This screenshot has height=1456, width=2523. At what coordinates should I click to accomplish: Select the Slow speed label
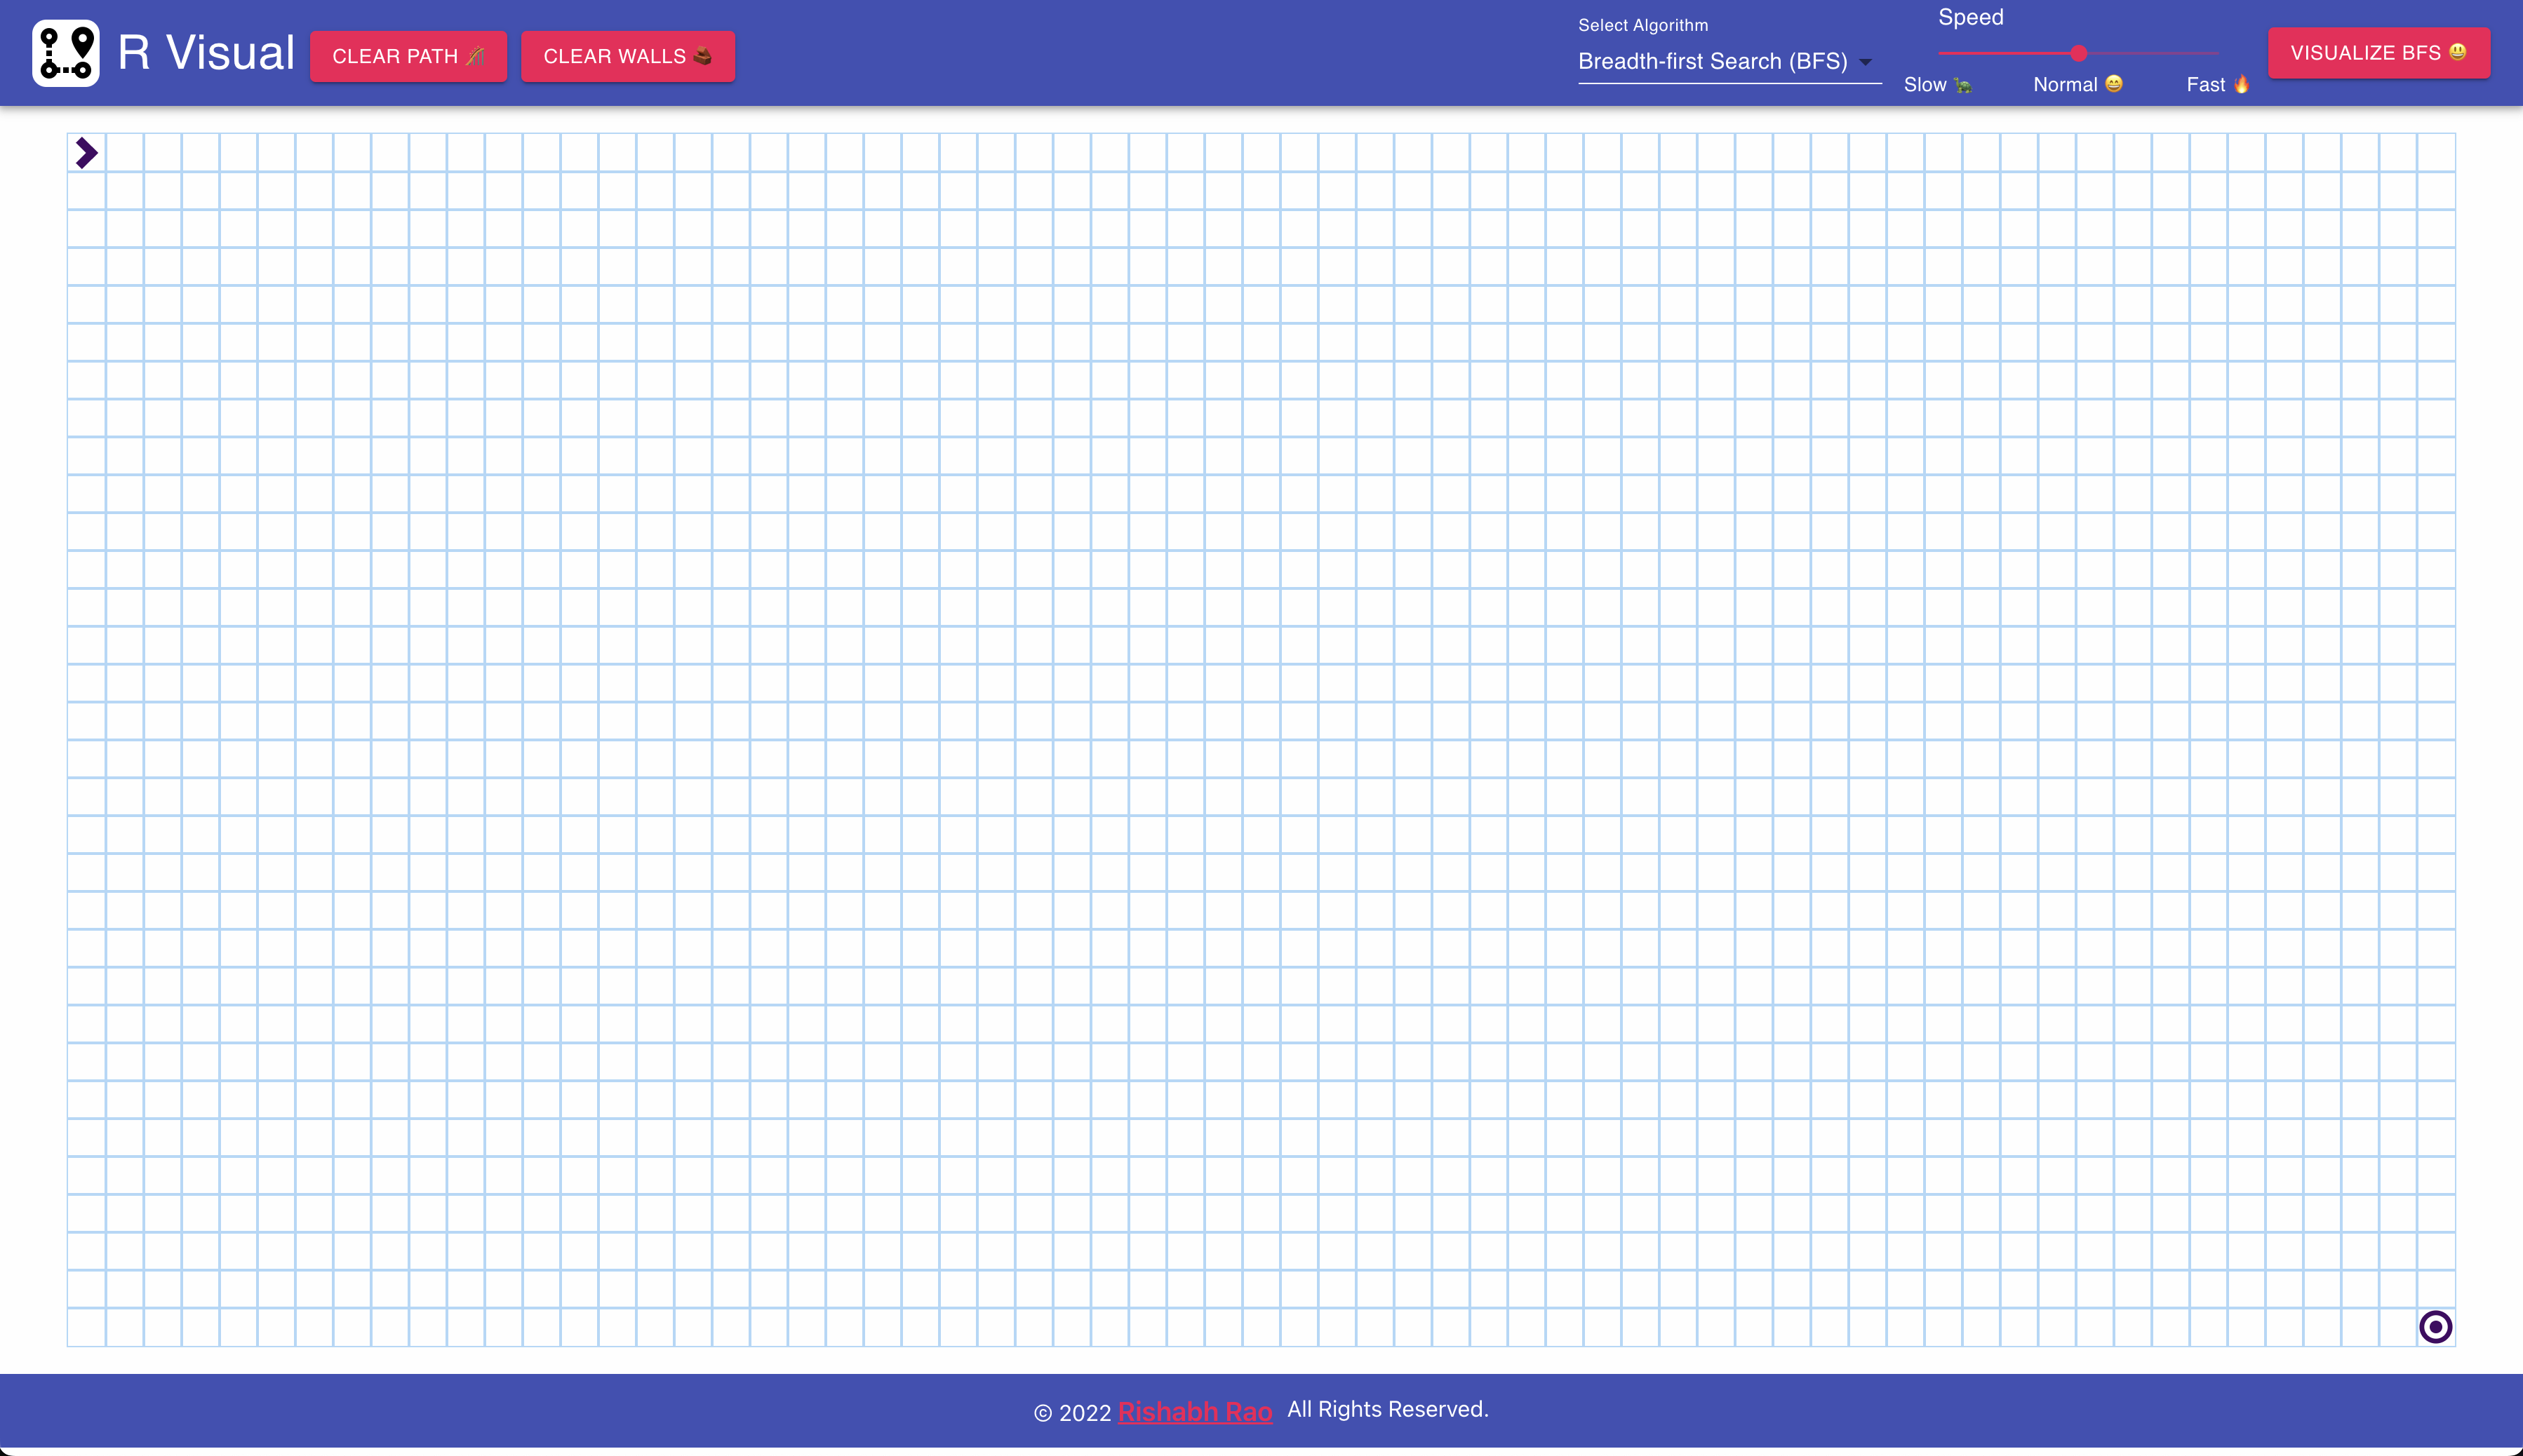tap(1926, 85)
